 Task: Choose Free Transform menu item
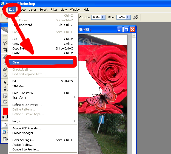click(43, 93)
